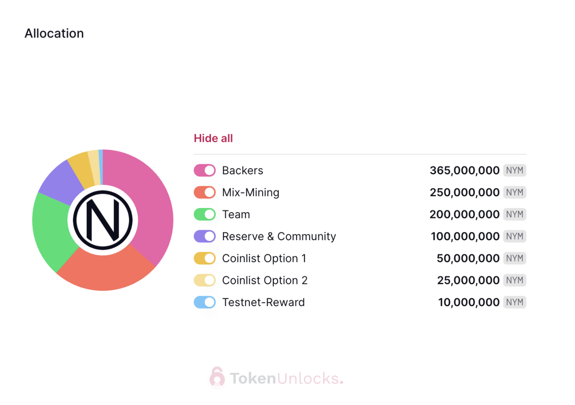Screen dimensions: 575x405
Task: Click the Allocation heading
Action: click(x=54, y=33)
